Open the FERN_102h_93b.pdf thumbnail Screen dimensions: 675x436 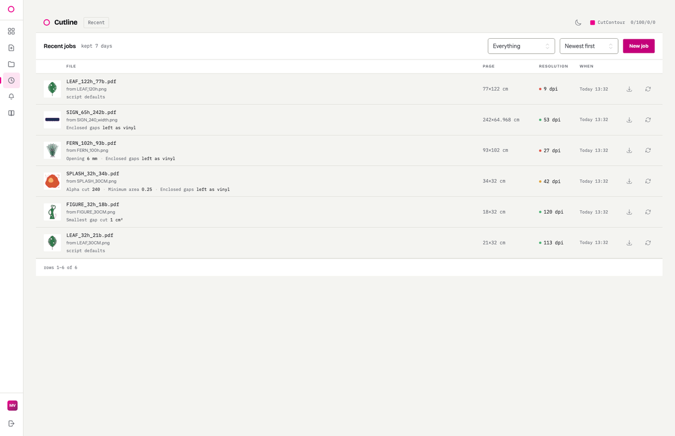coord(52,151)
